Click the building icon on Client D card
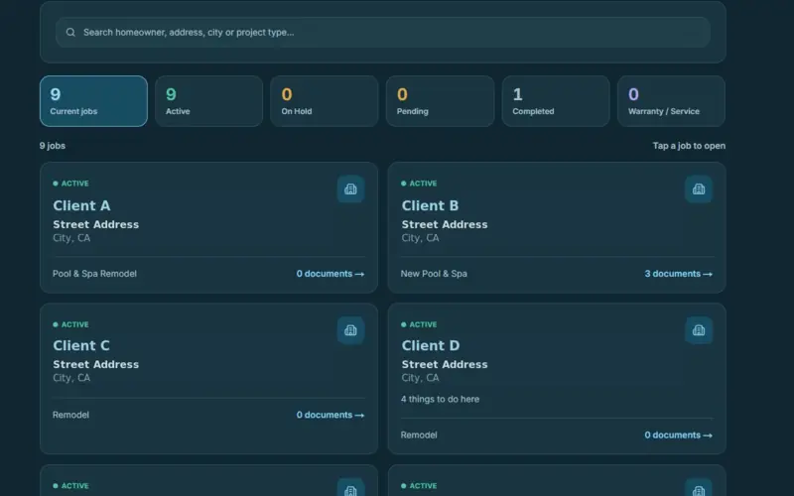 (699, 330)
